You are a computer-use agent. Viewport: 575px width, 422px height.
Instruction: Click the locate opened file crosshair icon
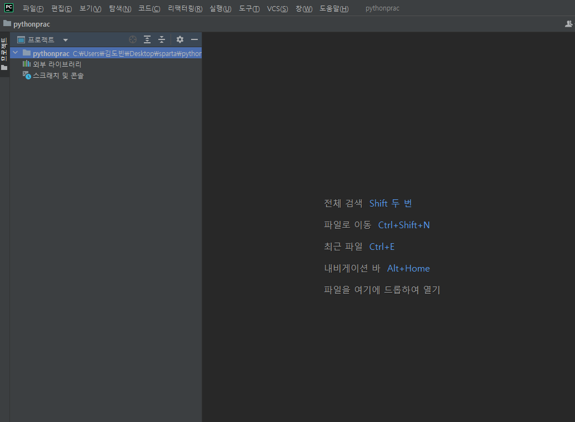[x=133, y=39]
